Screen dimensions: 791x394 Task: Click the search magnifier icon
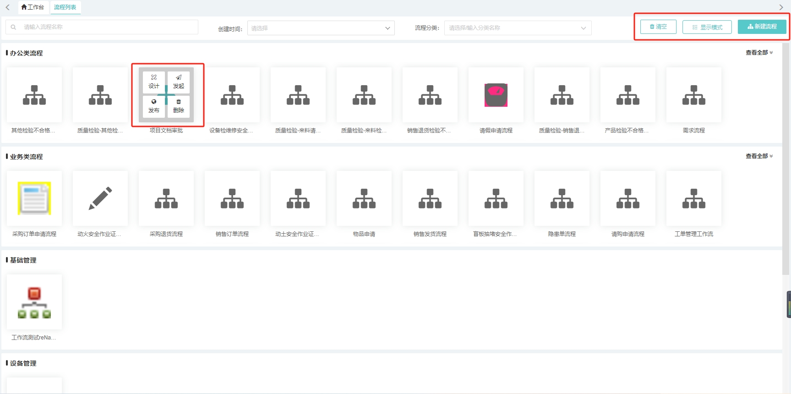point(13,27)
